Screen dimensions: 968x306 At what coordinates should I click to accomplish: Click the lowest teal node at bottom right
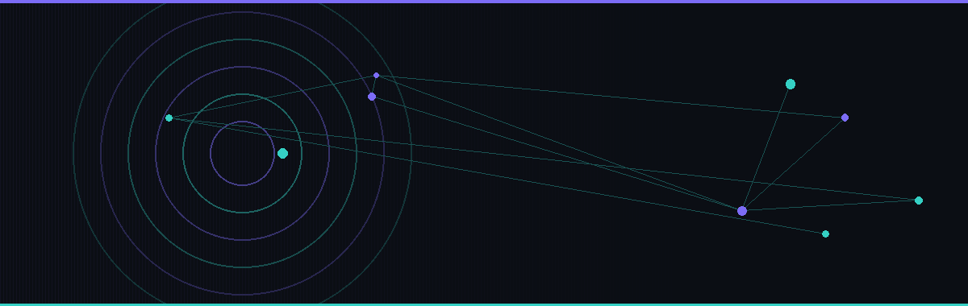(x=825, y=234)
